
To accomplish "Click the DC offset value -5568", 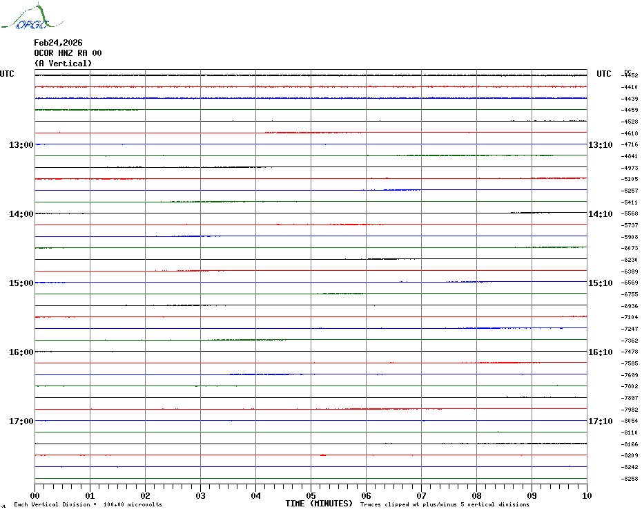I will (x=630, y=214).
